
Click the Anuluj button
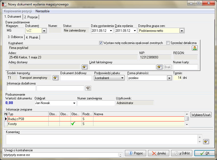tap(159, 153)
